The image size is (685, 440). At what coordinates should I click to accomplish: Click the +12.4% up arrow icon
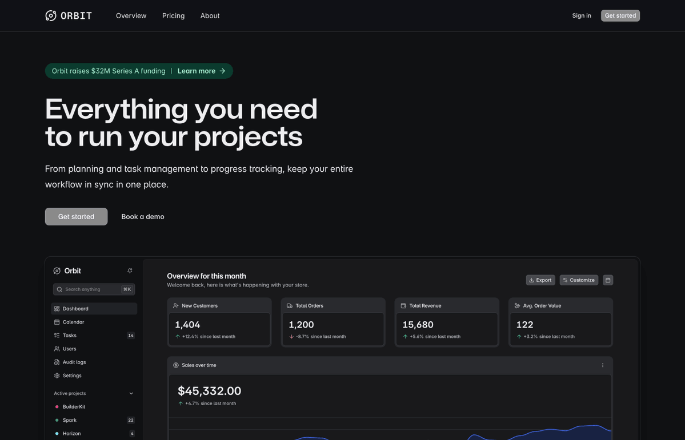pyautogui.click(x=178, y=337)
